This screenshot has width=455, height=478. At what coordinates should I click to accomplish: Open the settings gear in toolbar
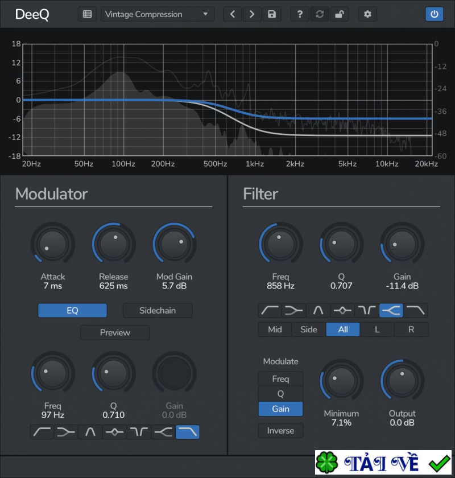pyautogui.click(x=367, y=14)
